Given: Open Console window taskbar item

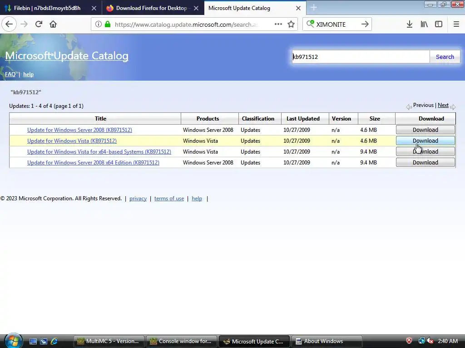Looking at the screenshot, I should pos(181,341).
